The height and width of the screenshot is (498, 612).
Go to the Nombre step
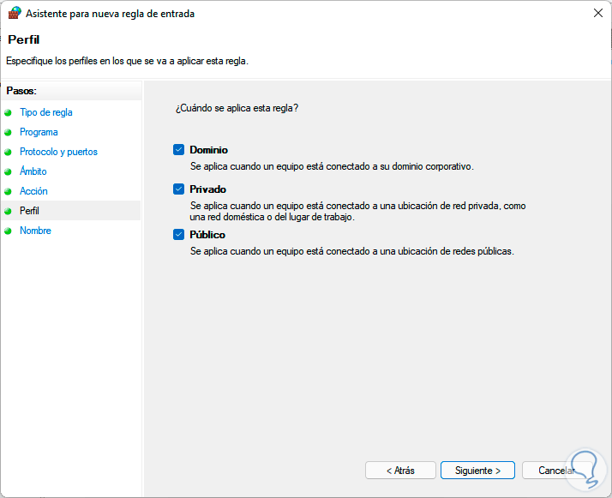tap(35, 231)
